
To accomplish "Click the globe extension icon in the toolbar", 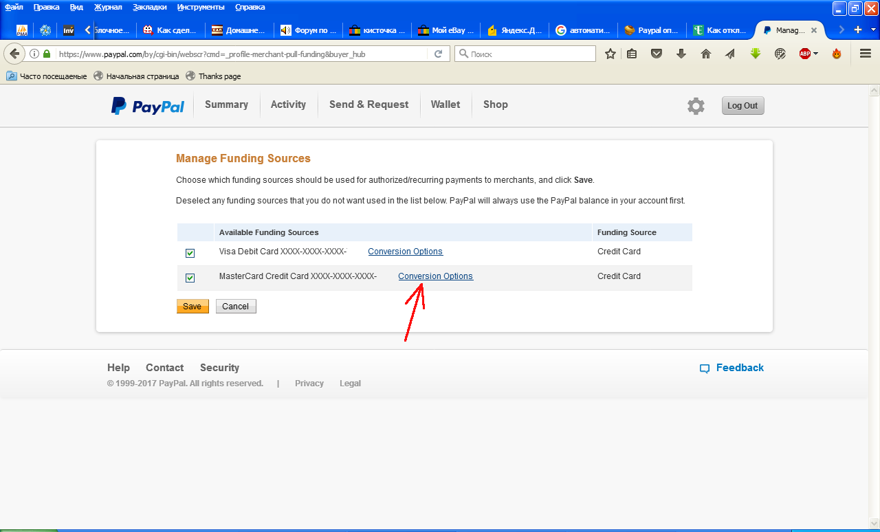I will coord(780,54).
